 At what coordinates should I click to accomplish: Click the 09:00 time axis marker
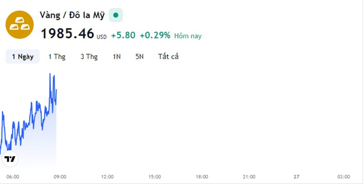point(60,177)
